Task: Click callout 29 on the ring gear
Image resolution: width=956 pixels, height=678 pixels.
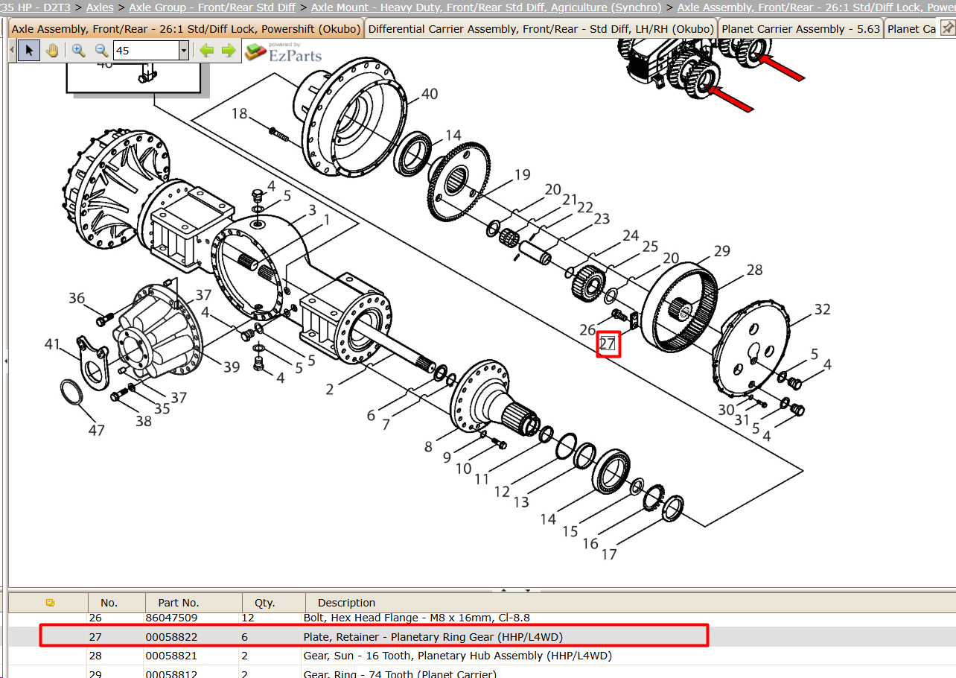Action: pyautogui.click(x=721, y=251)
